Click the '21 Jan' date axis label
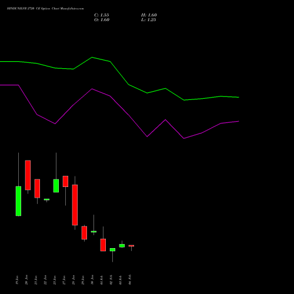Image resolution: width=294 pixels, height=294 pixels. [36, 280]
